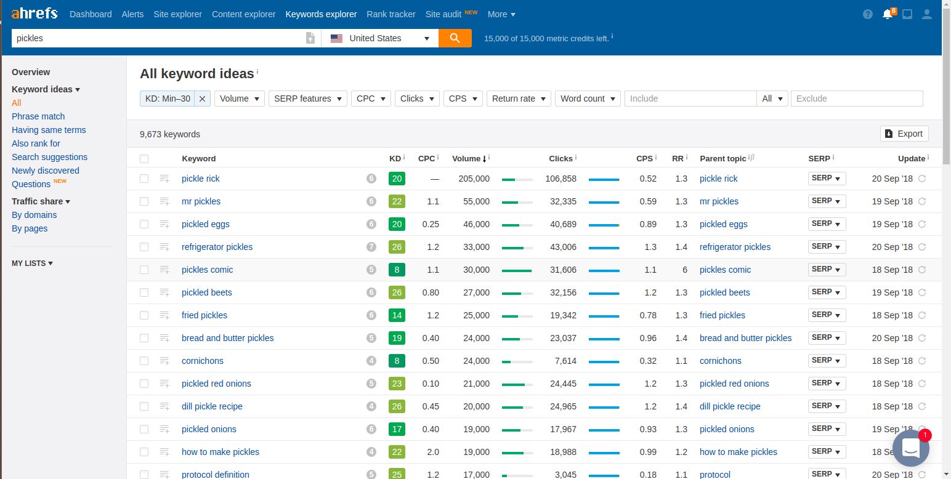Click the orange search magnifier button
Viewport: 951px width, 479px height.
coord(455,38)
